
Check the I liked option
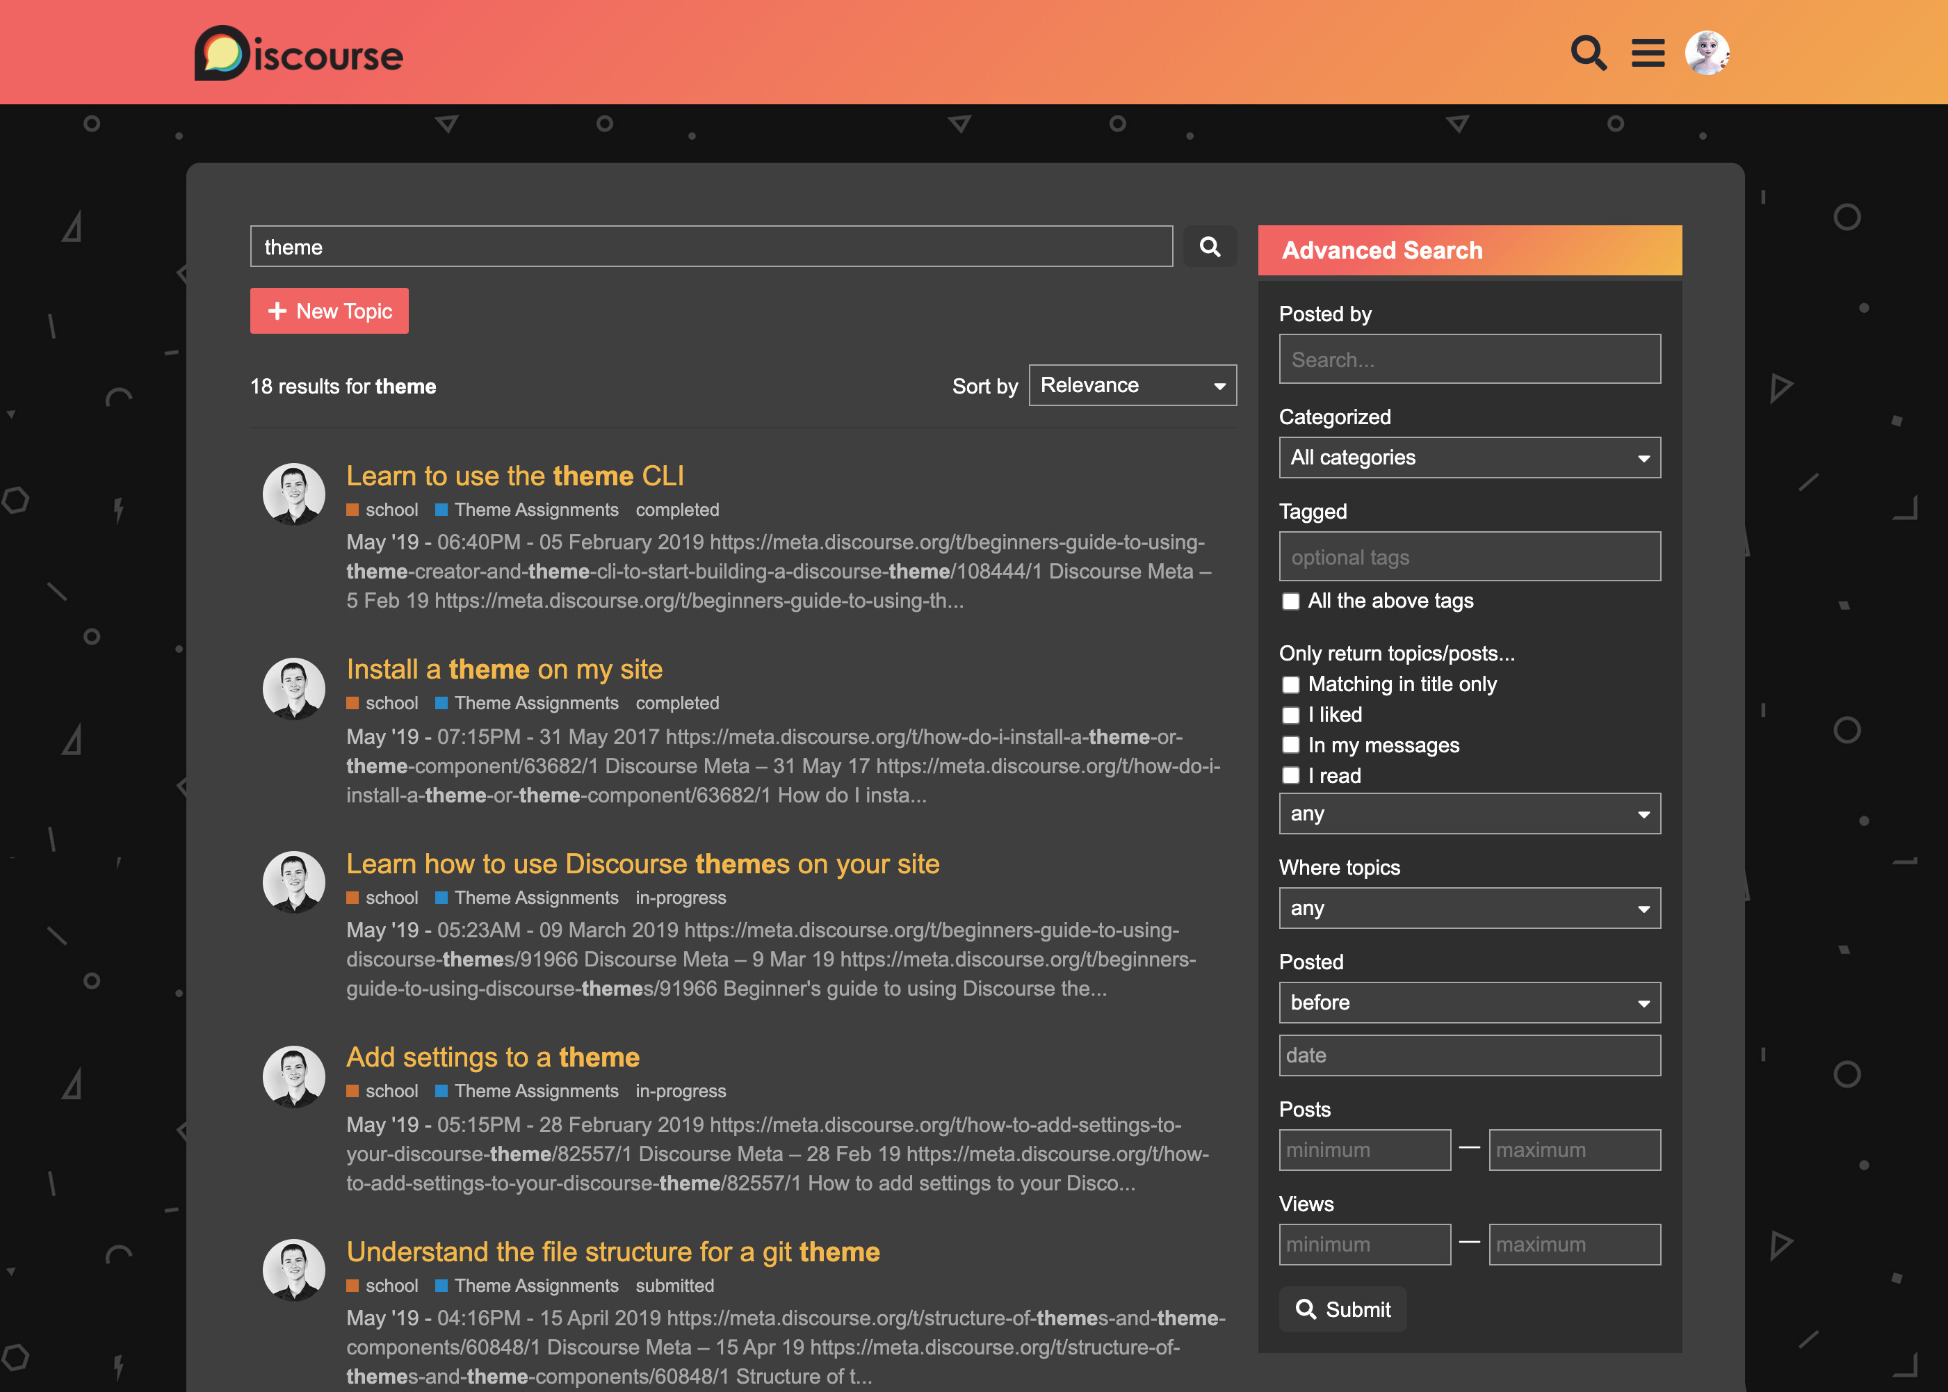click(x=1290, y=715)
